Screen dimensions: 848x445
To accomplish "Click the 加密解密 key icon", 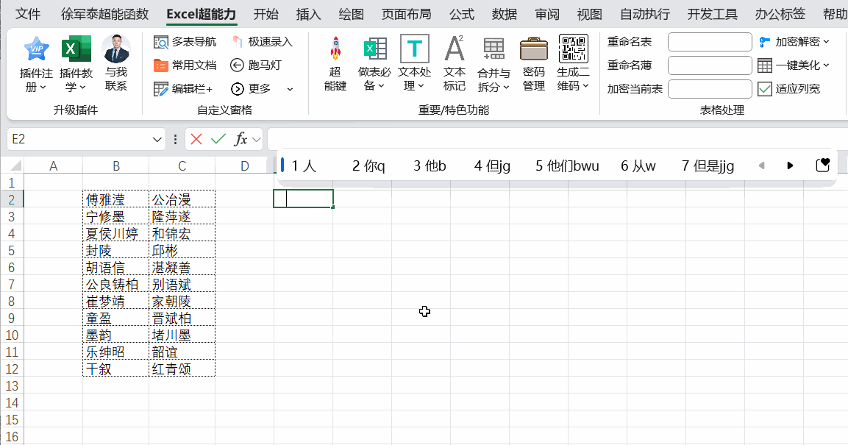I will coord(764,42).
